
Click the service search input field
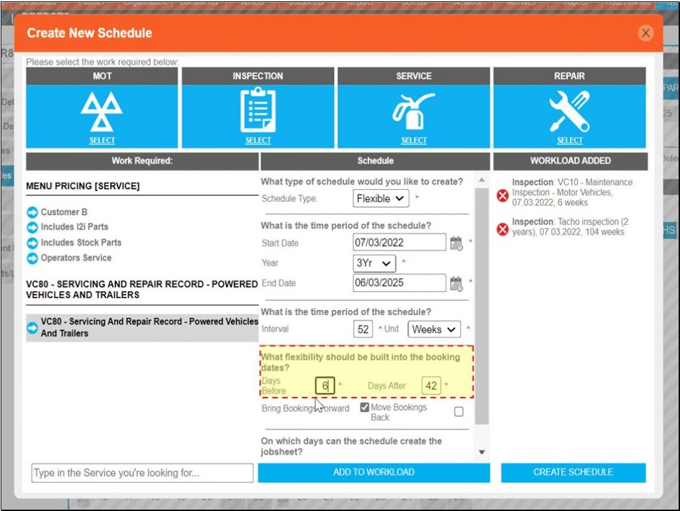[141, 472]
